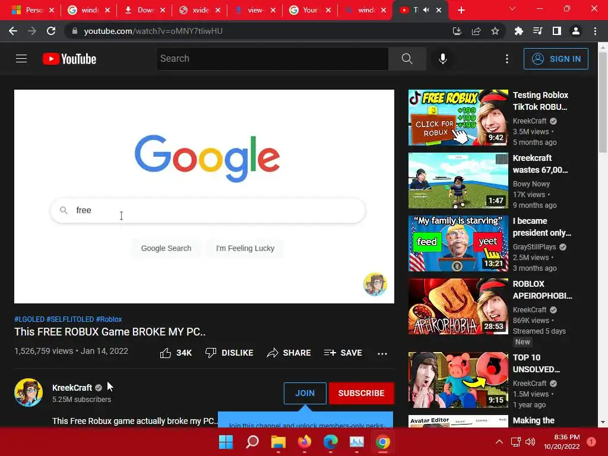Open GrayStillPlays channel name
Image resolution: width=608 pixels, height=456 pixels.
coord(534,247)
